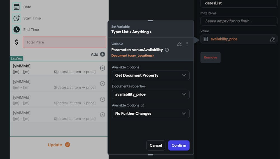Open the No Further Changes dropdown
280x159 pixels.
(x=151, y=113)
